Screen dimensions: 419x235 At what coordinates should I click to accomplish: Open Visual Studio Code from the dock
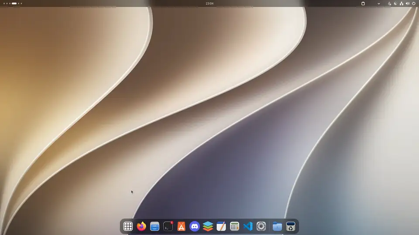(248, 226)
